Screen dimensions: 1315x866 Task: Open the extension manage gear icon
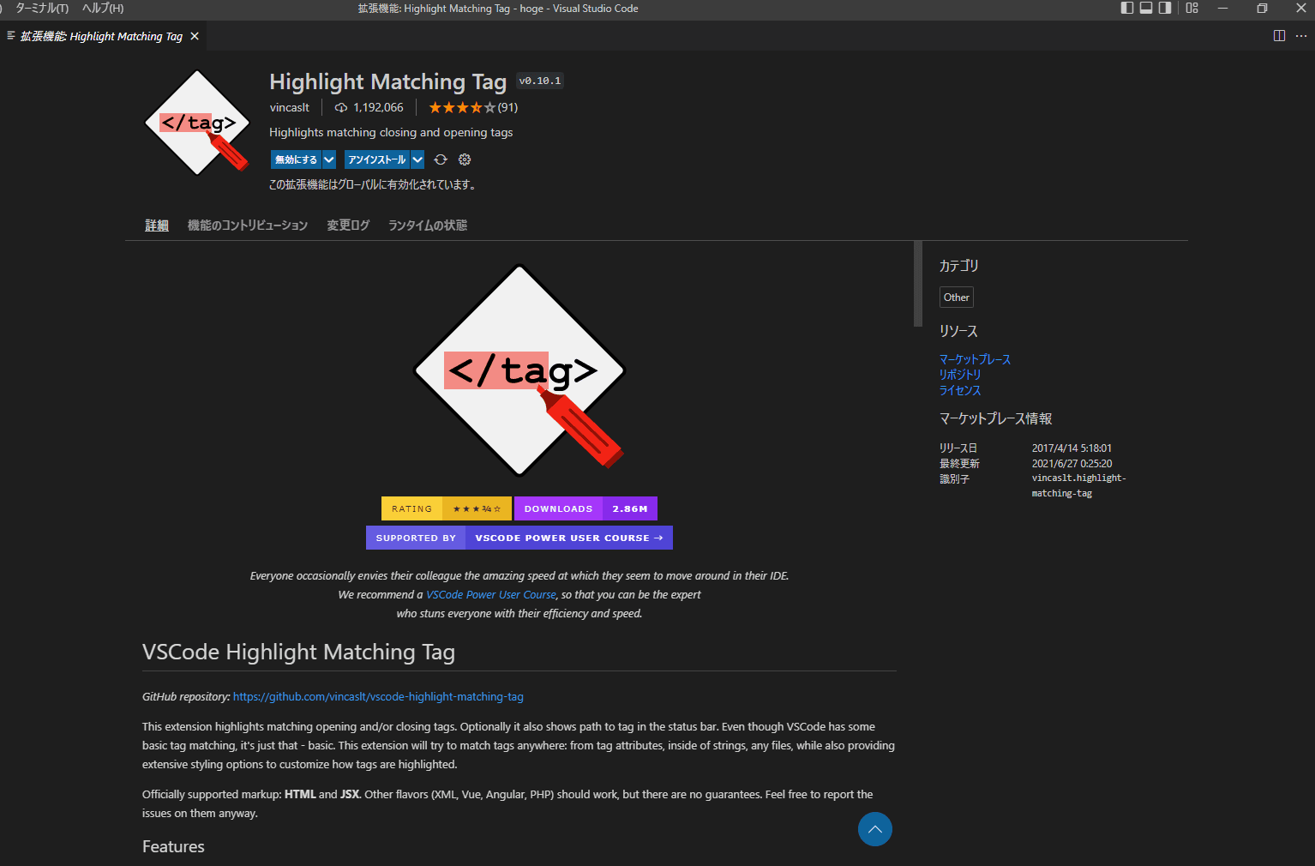[465, 159]
